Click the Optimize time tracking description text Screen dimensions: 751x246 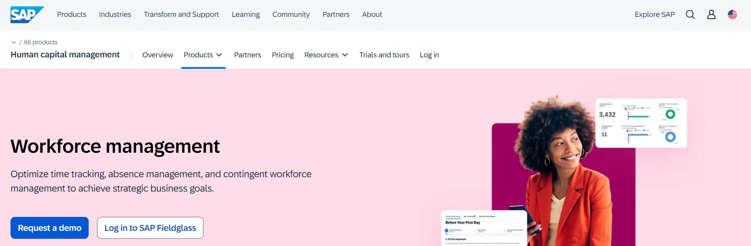tap(161, 181)
